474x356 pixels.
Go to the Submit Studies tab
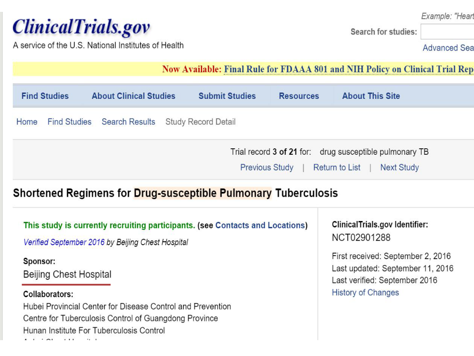click(x=227, y=96)
